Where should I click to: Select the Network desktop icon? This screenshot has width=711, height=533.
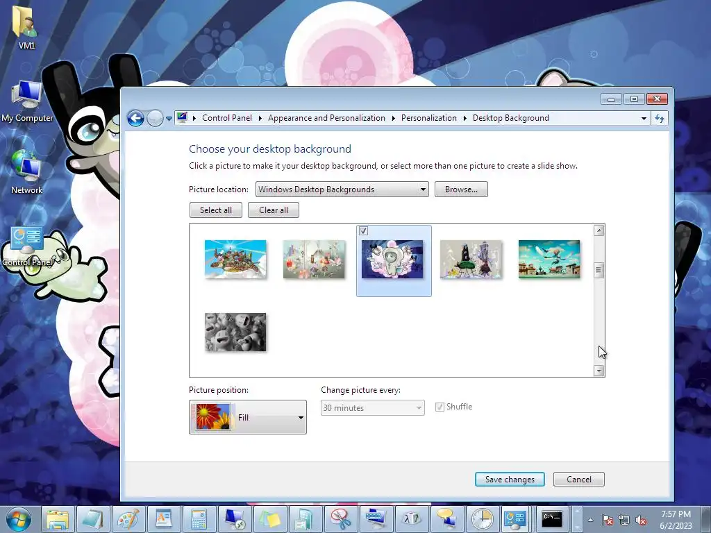pyautogui.click(x=27, y=172)
